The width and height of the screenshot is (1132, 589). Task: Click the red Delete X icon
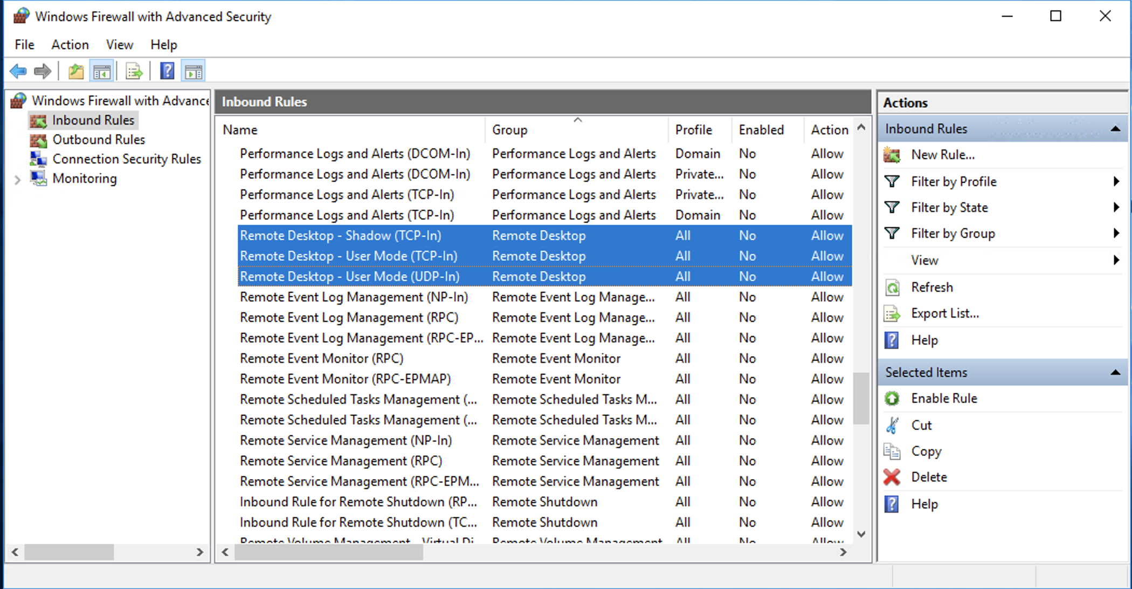point(892,477)
